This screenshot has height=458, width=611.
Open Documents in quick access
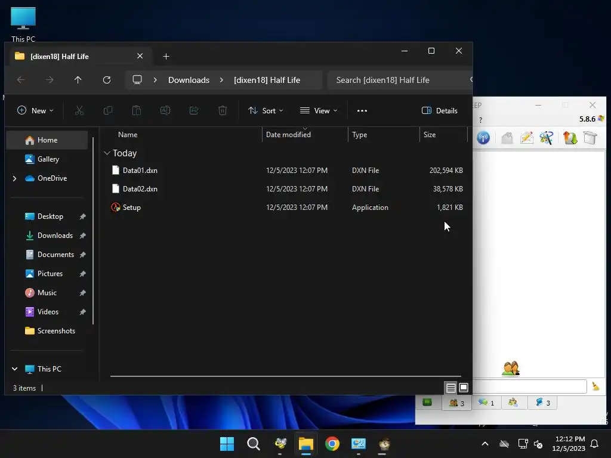[47, 255]
